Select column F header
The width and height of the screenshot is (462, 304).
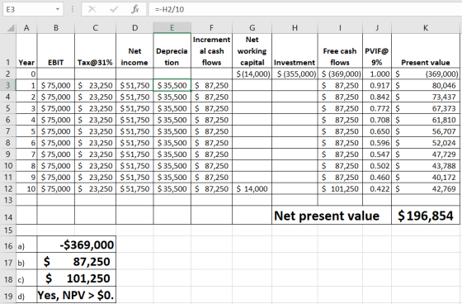pyautogui.click(x=211, y=28)
